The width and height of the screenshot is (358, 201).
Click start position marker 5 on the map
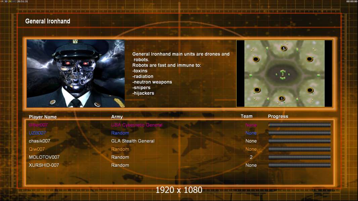click(283, 49)
